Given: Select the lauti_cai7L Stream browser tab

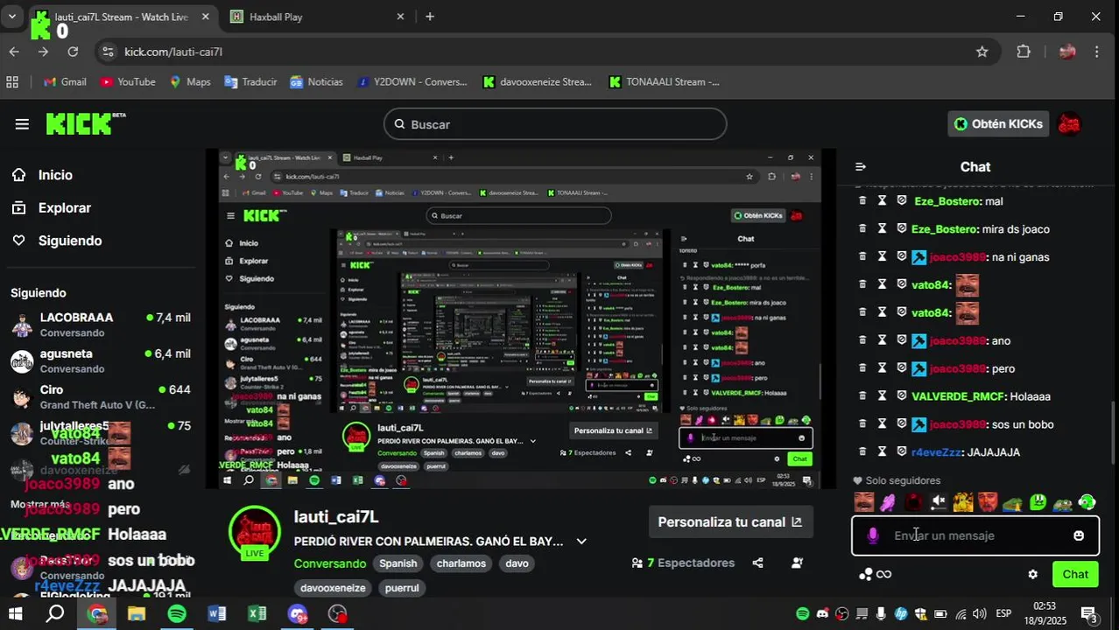Looking at the screenshot, I should pos(123,17).
